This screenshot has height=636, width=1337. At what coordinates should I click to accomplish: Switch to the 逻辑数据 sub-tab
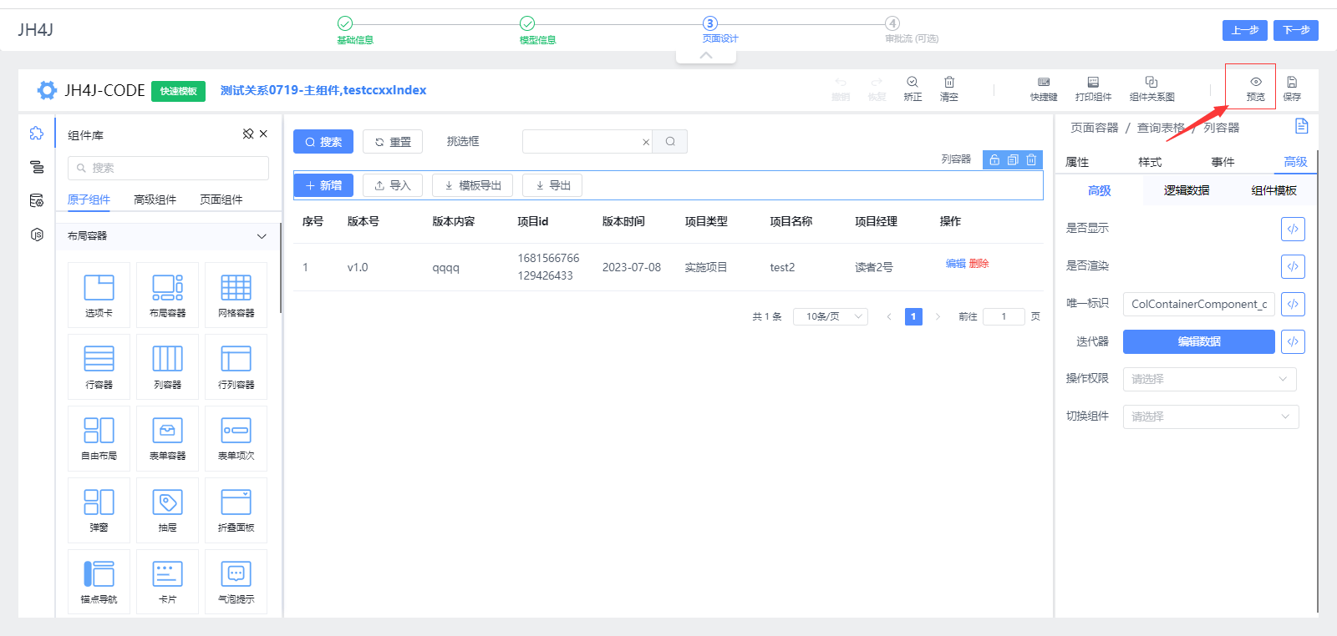pyautogui.click(x=1187, y=190)
